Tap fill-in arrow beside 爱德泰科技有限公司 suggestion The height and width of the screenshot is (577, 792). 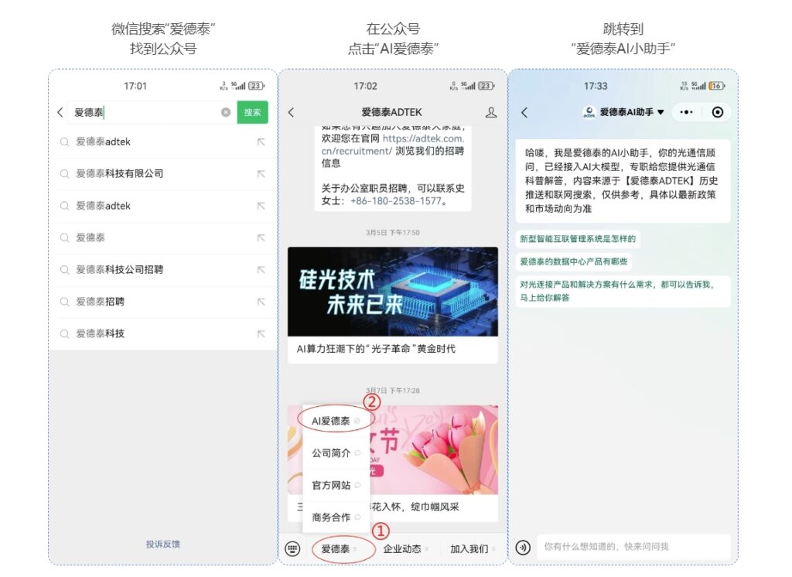261,174
